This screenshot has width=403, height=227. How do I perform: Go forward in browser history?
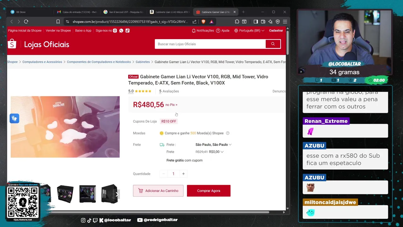click(19, 21)
